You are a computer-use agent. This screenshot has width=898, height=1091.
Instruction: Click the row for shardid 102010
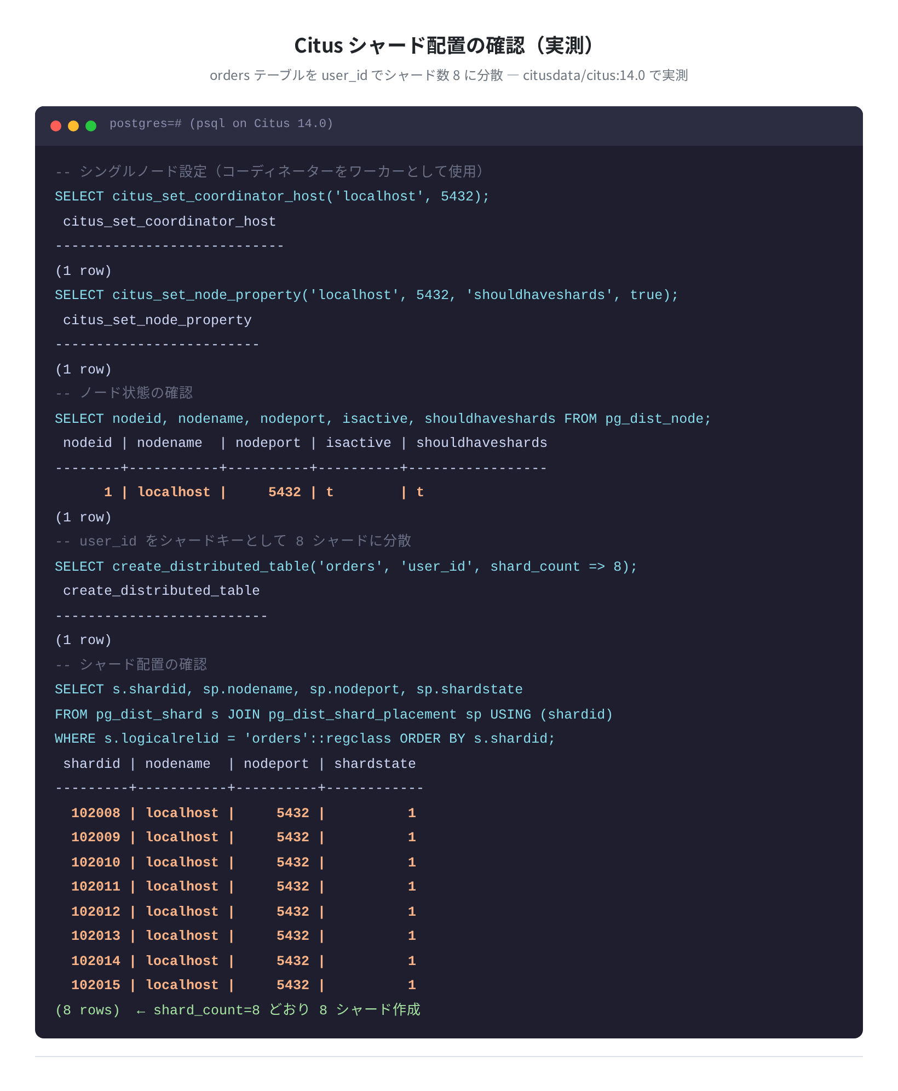click(244, 863)
